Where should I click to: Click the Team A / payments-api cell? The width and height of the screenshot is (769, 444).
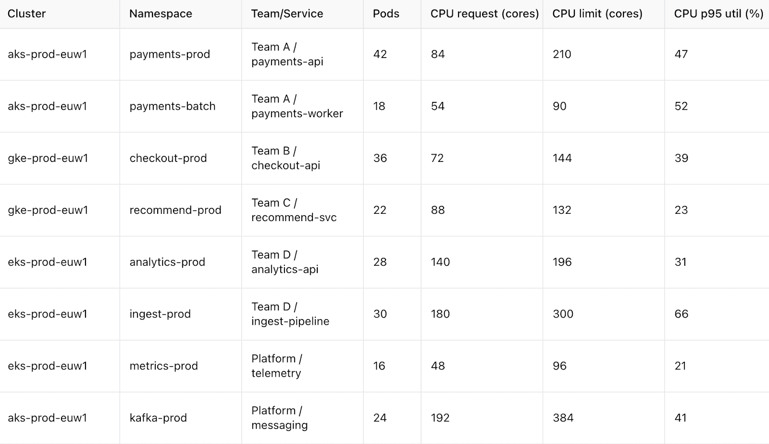click(x=287, y=54)
